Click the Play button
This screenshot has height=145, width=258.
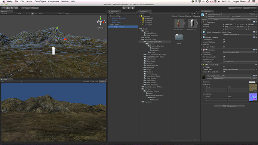click(125, 8)
